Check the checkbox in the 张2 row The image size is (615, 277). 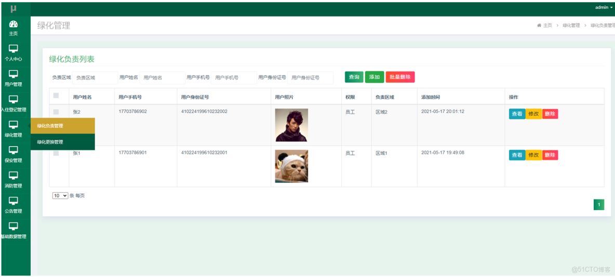click(x=56, y=112)
